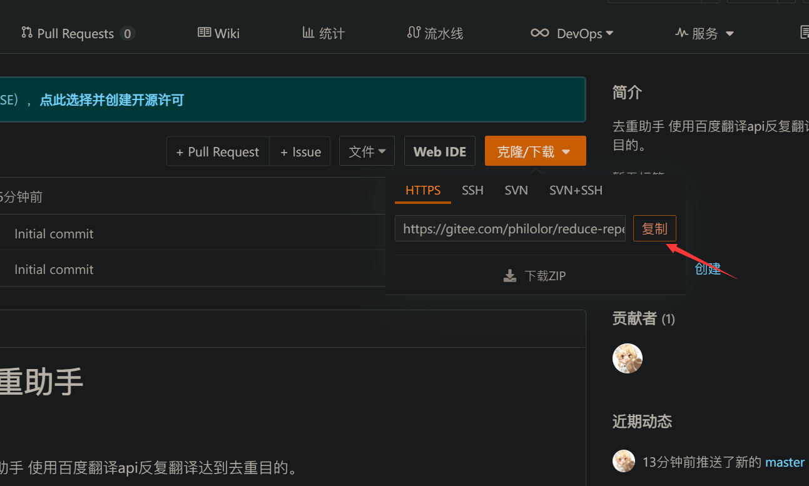Expand the 服务 services dropdown
This screenshot has width=809, height=486.
(705, 33)
